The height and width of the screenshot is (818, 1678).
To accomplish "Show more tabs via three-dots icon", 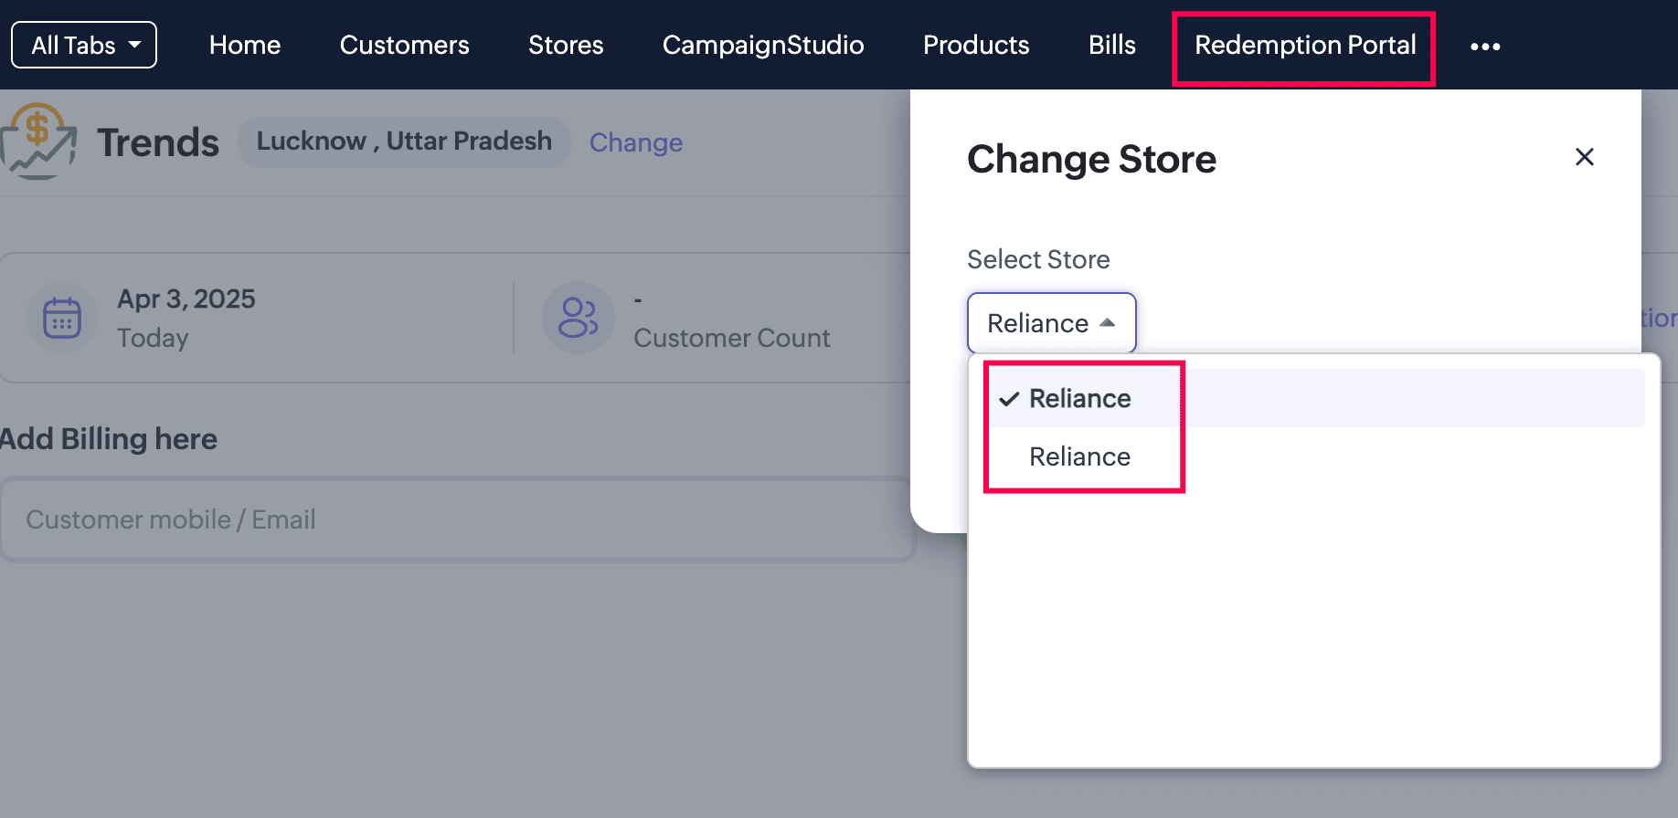I will pyautogui.click(x=1485, y=47).
